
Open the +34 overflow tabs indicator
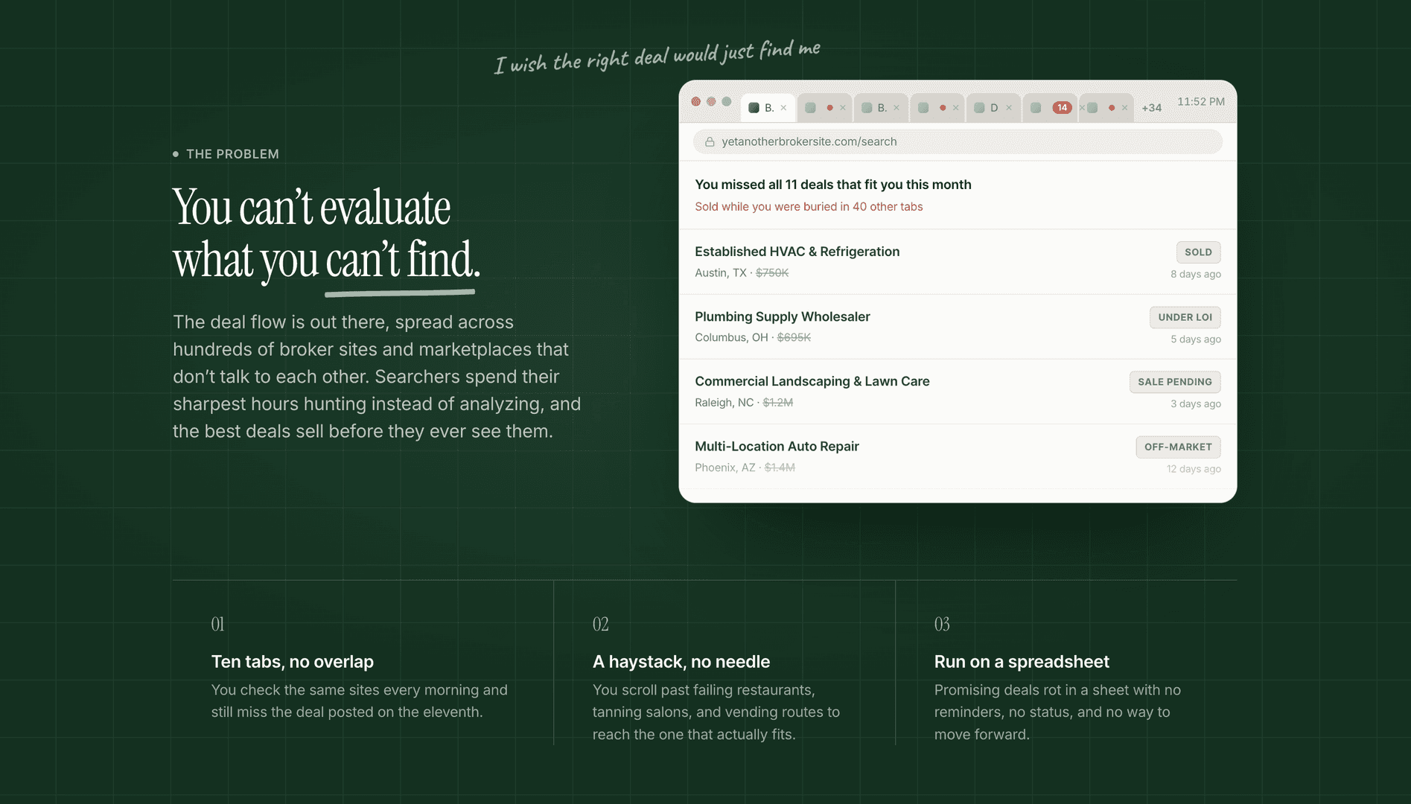tap(1152, 108)
